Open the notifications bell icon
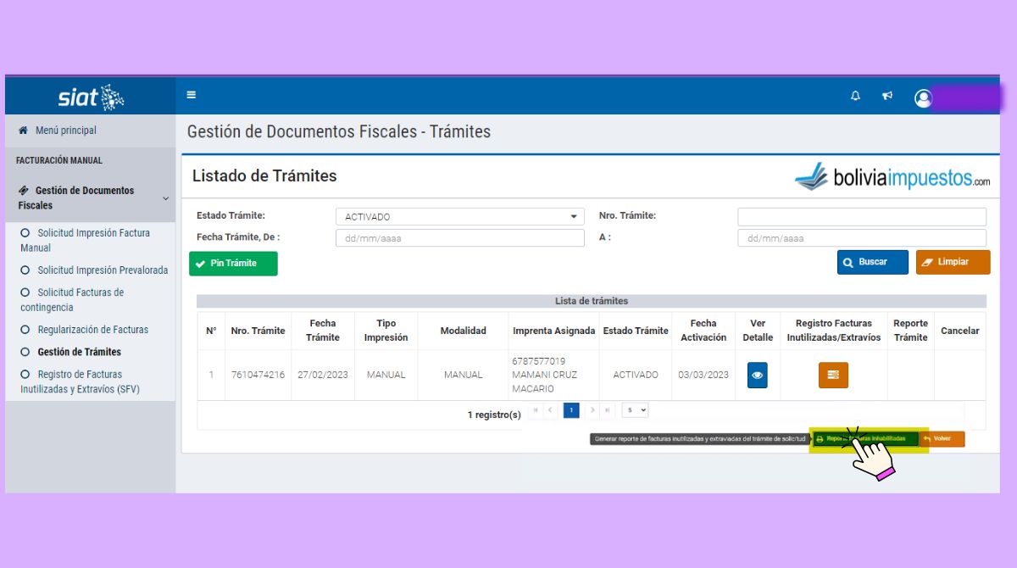The width and height of the screenshot is (1017, 568). 855,96
